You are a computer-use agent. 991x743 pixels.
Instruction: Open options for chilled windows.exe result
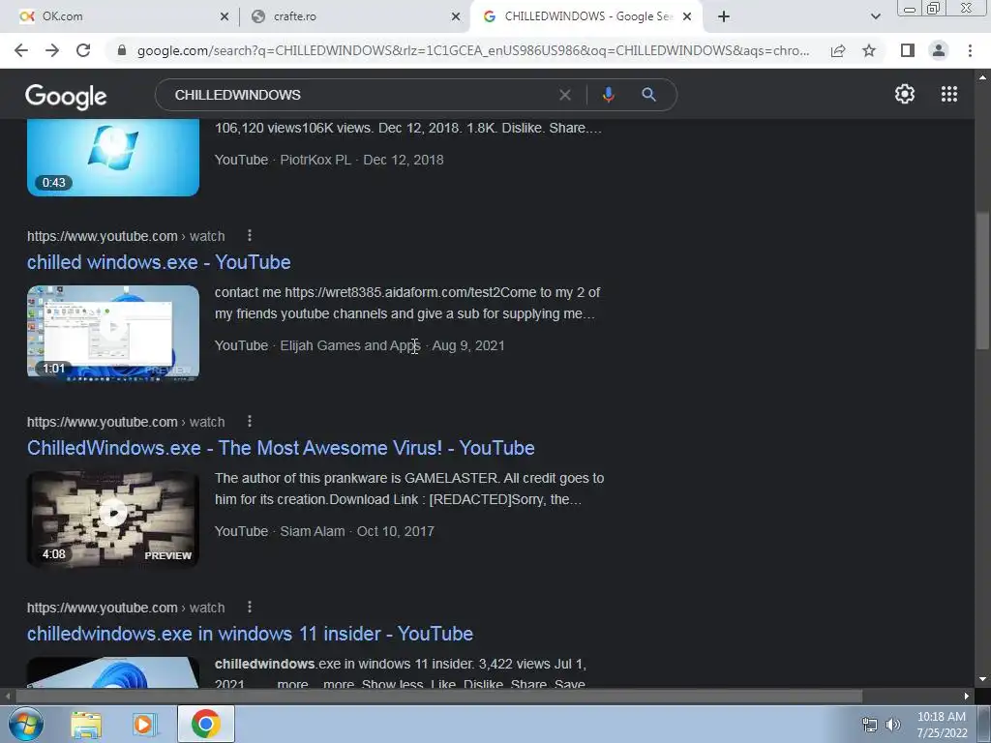(250, 236)
